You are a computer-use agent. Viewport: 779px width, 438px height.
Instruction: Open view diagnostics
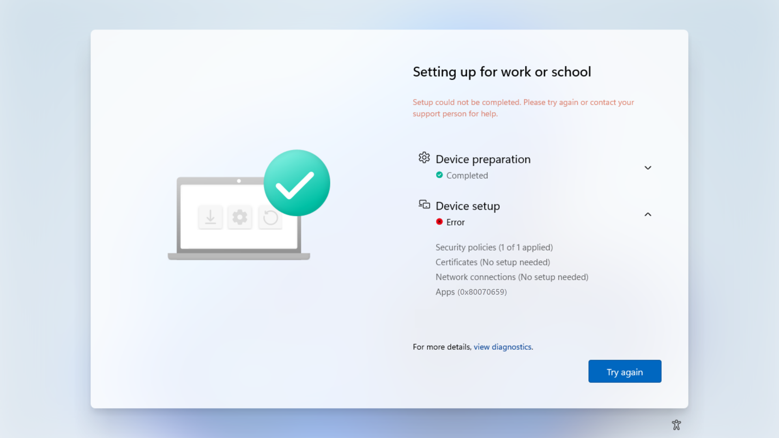503,347
